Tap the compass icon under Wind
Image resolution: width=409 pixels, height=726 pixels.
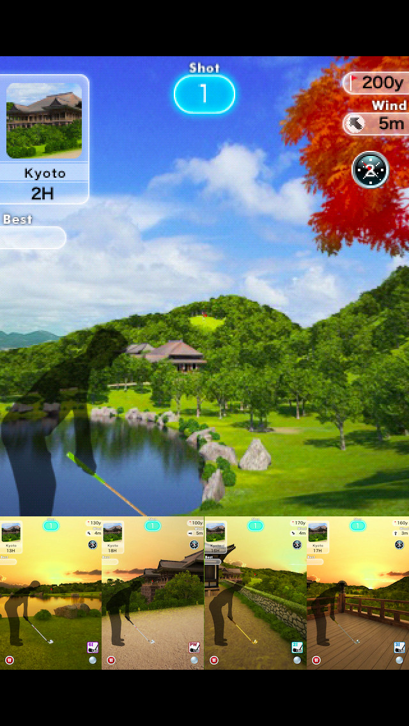pos(370,169)
